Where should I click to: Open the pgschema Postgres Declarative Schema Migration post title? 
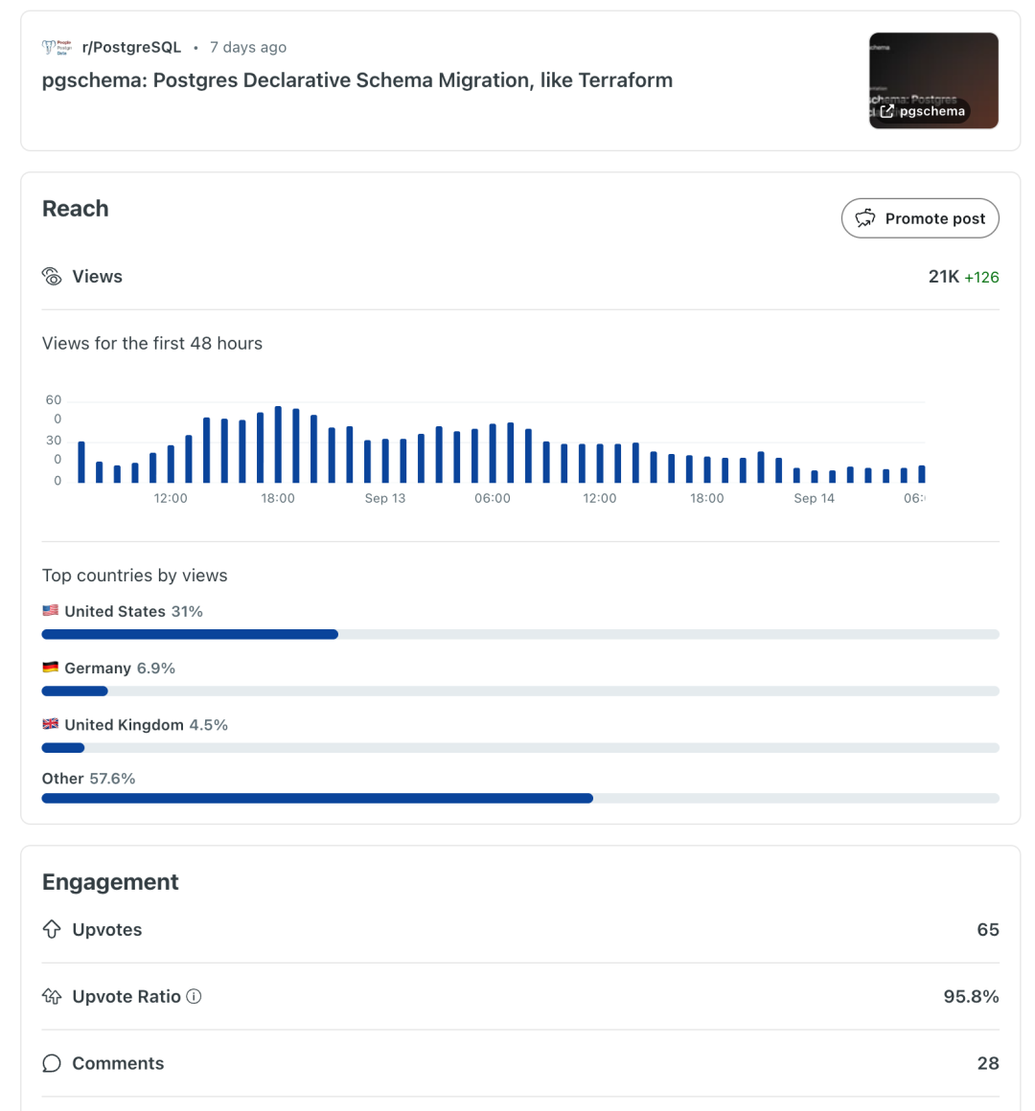tap(357, 80)
